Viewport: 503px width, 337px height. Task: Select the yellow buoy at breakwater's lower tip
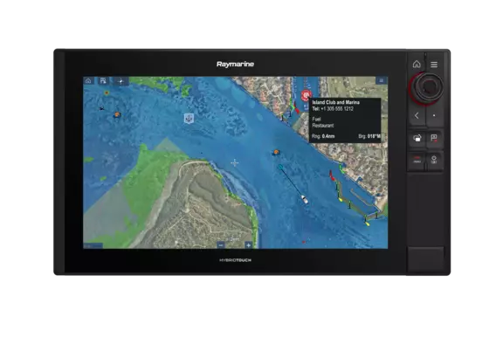tap(367, 224)
